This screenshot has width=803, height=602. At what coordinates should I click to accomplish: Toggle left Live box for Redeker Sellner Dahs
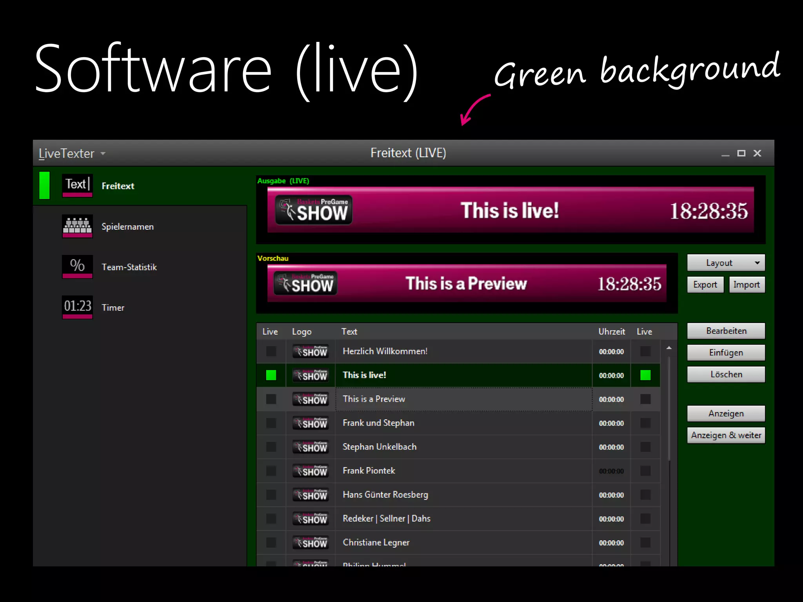[x=271, y=519]
